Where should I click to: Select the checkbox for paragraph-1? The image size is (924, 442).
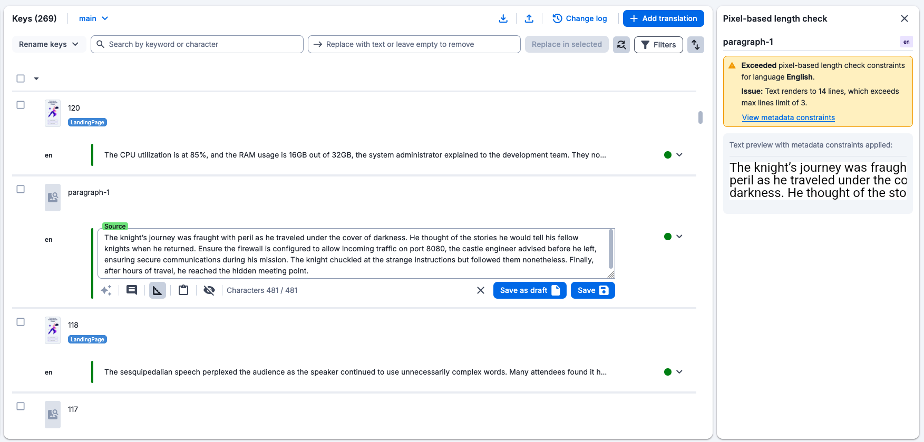coord(21,189)
